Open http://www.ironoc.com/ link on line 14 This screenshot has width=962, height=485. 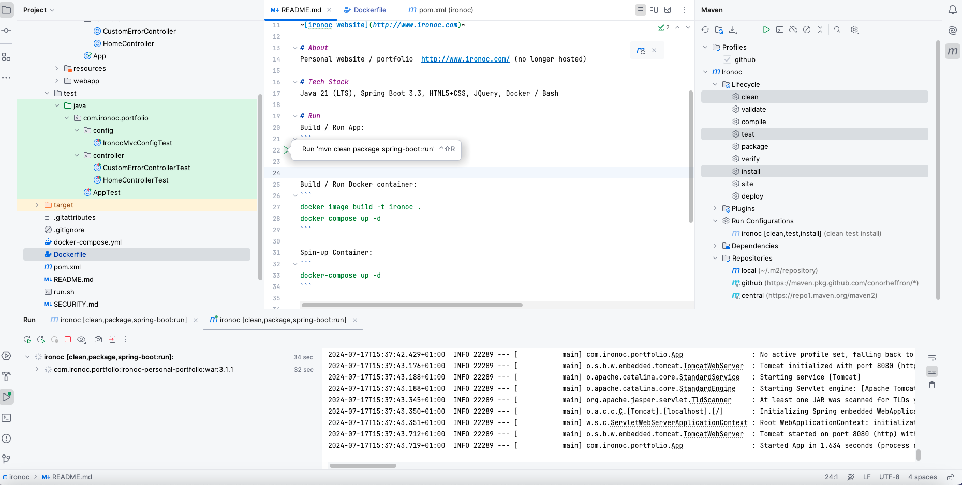465,59
